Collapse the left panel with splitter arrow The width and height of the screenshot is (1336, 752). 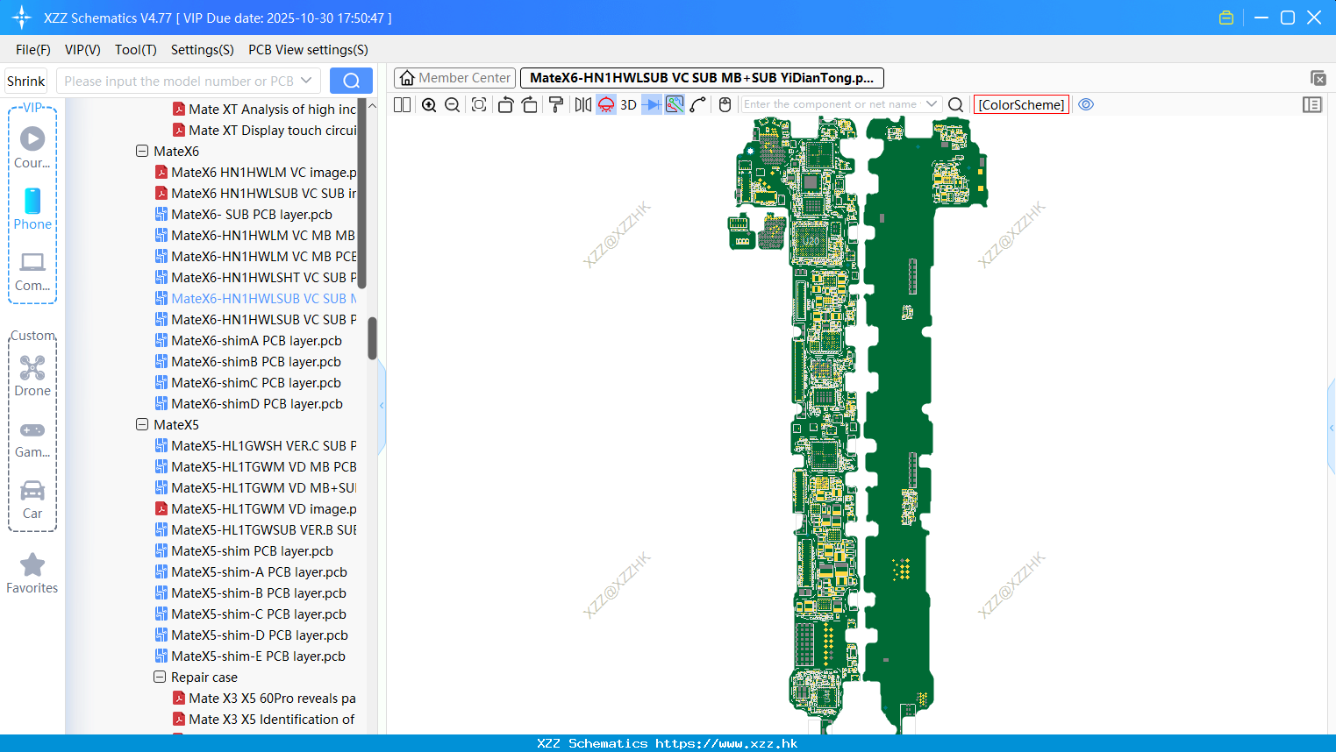click(x=382, y=406)
